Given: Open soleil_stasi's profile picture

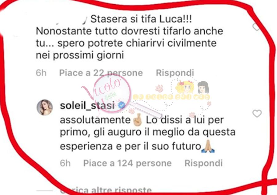Looking at the screenshot, I should click(x=45, y=107).
